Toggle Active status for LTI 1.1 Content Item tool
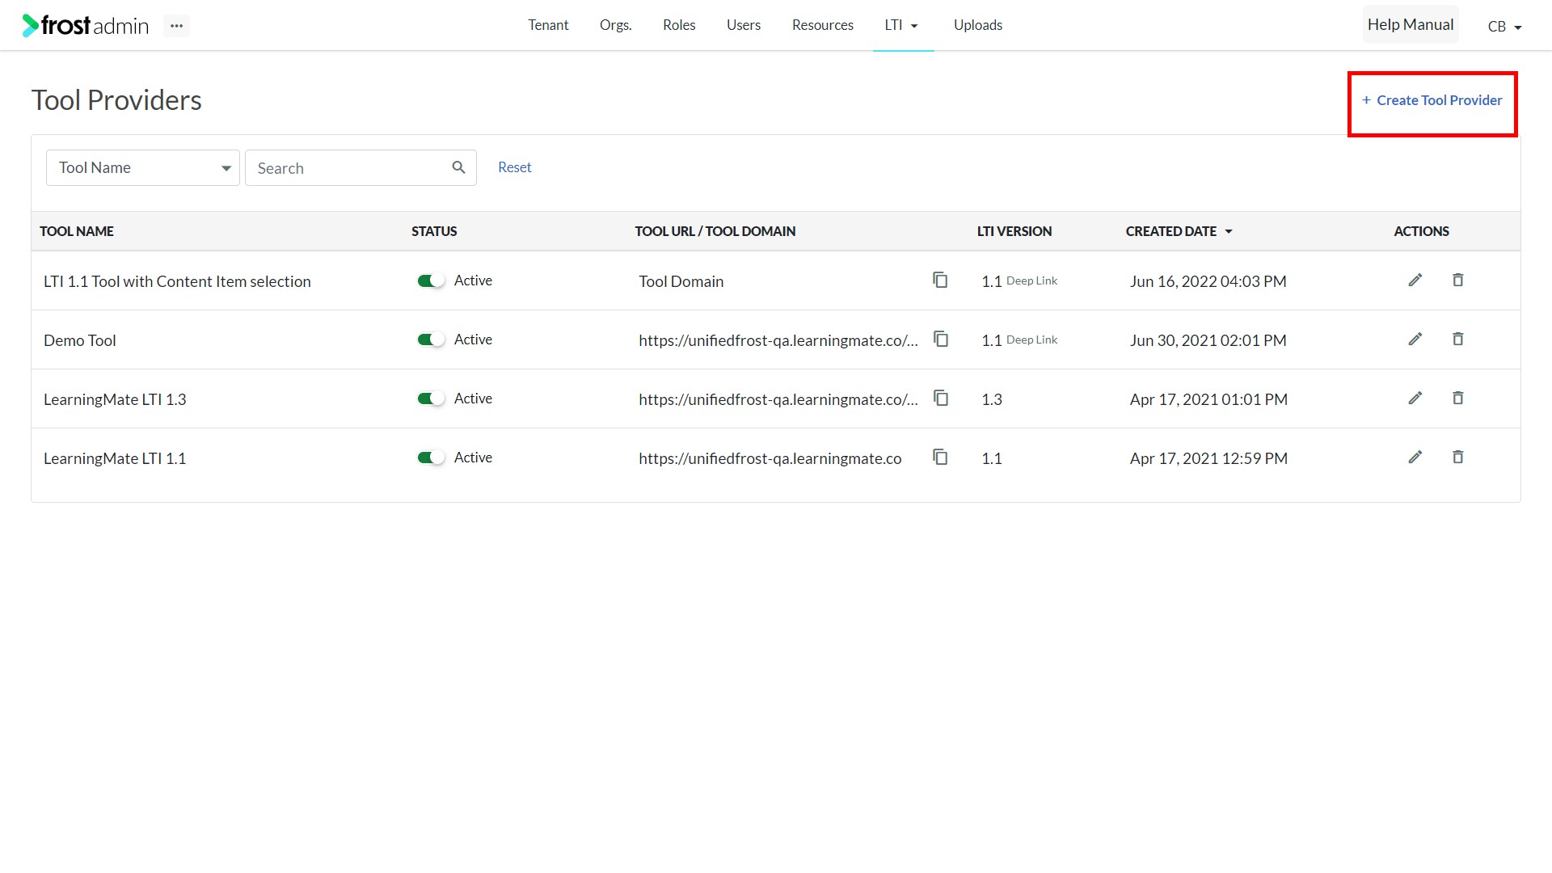Viewport: 1552px width, 873px height. click(x=431, y=280)
